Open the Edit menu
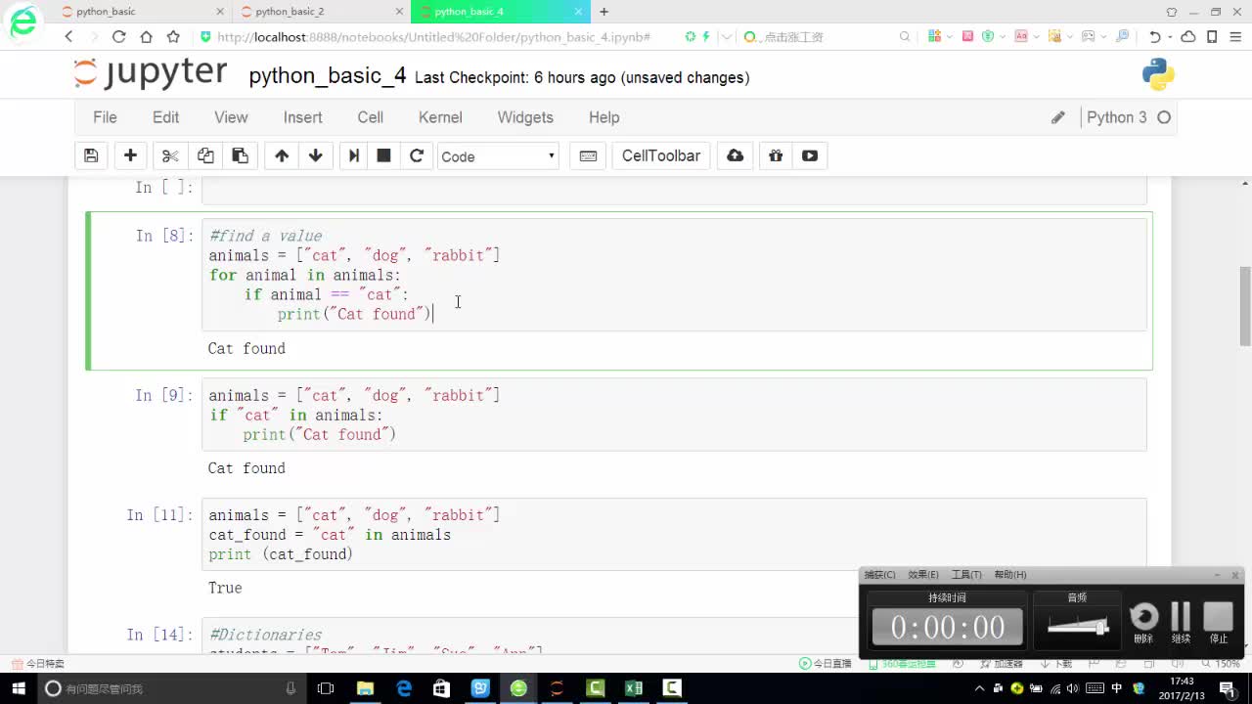The height and width of the screenshot is (704, 1252). click(x=165, y=117)
